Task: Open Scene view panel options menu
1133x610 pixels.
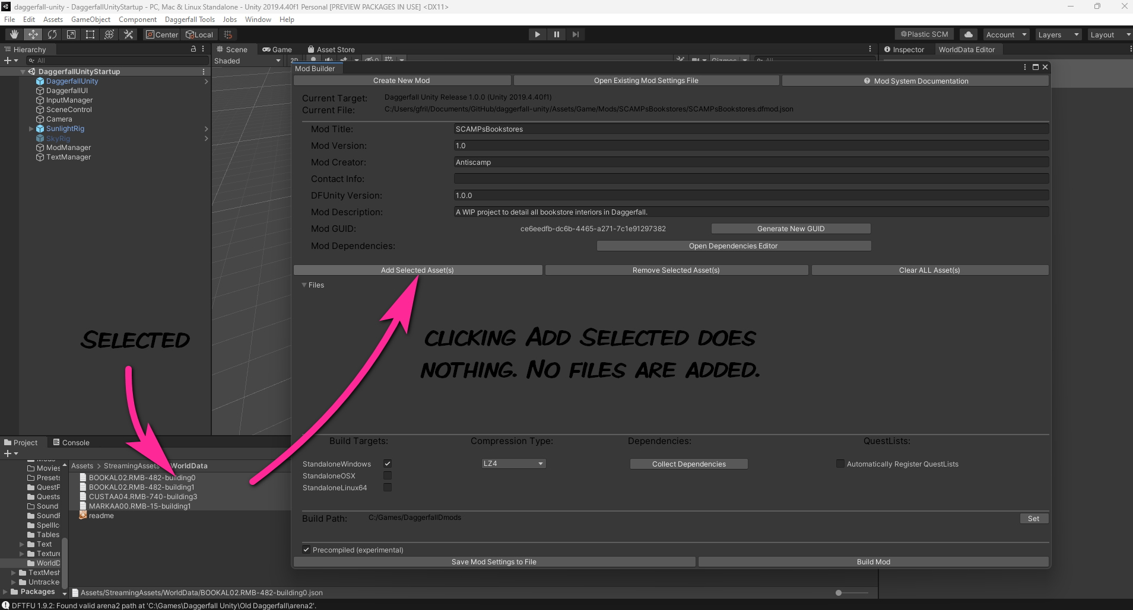Action: 870,49
